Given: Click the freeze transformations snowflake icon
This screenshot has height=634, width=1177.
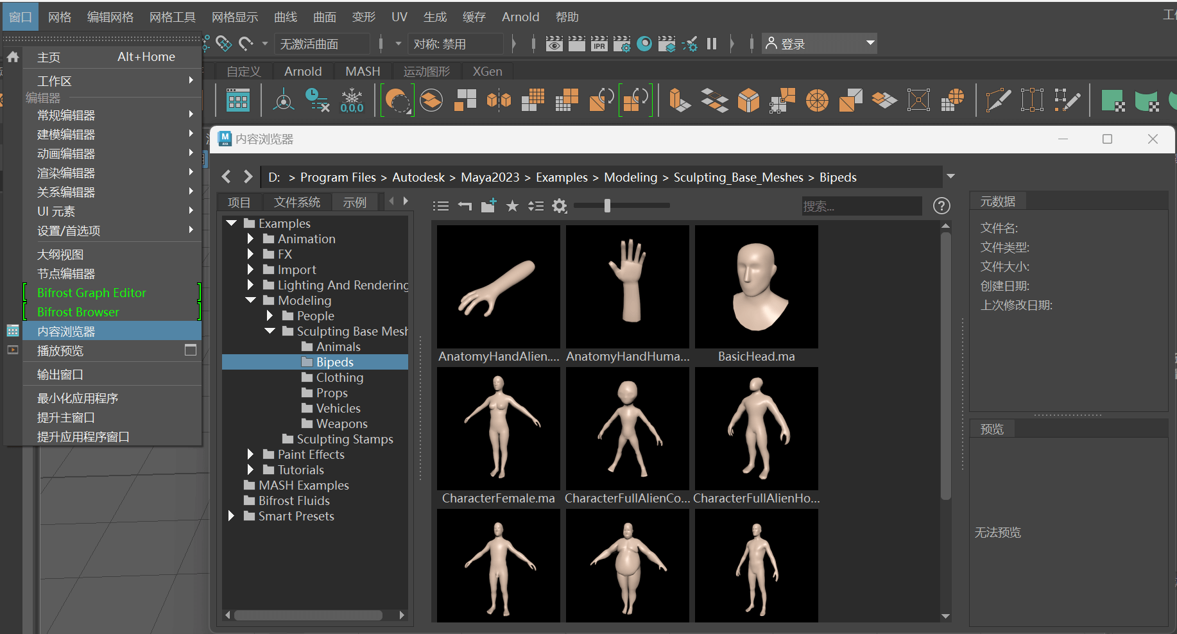Looking at the screenshot, I should [352, 101].
